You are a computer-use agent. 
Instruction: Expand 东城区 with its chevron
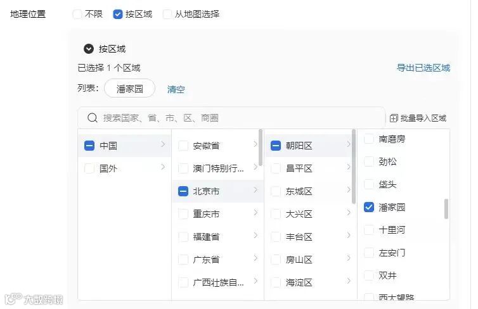(349, 190)
